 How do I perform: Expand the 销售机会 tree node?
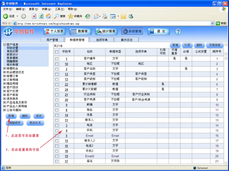[5, 68]
